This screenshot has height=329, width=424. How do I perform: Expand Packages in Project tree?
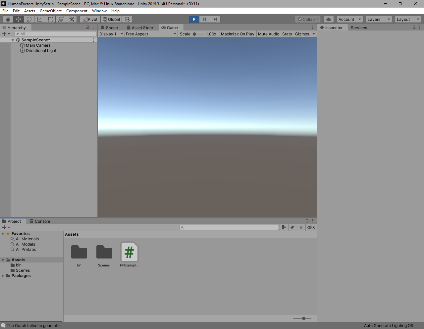[x=3, y=276]
